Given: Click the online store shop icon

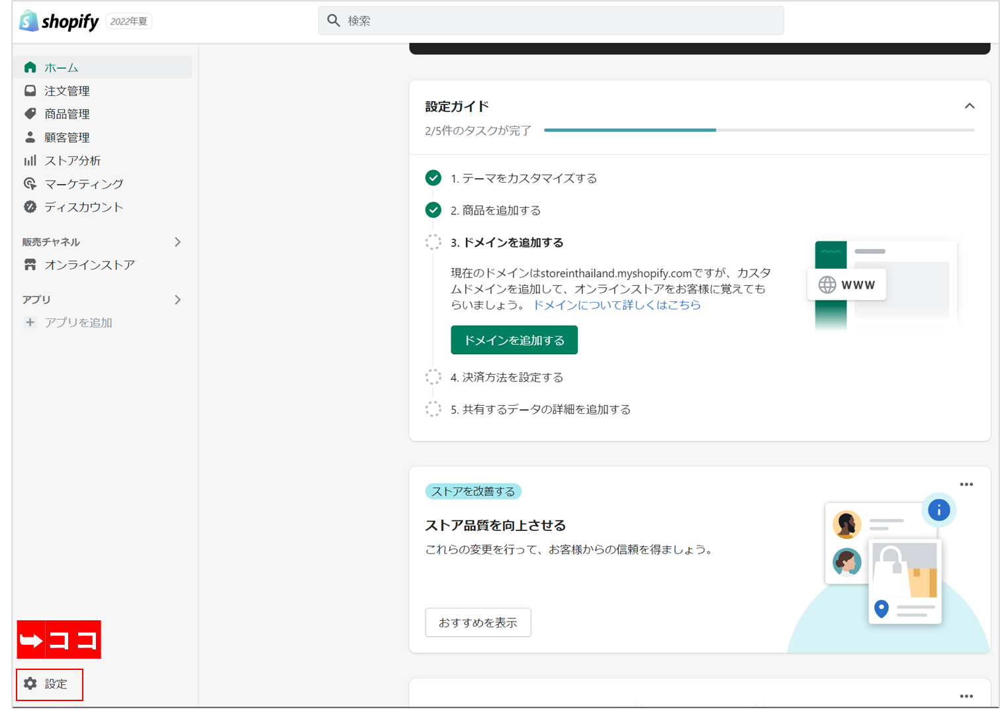Looking at the screenshot, I should (30, 265).
